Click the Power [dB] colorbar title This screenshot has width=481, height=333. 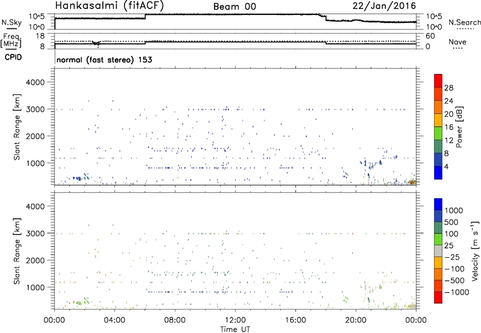[459, 127]
